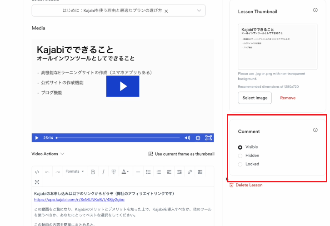This screenshot has height=226, width=330.
Task: Use current frame as thumbnail
Action: pos(181,154)
